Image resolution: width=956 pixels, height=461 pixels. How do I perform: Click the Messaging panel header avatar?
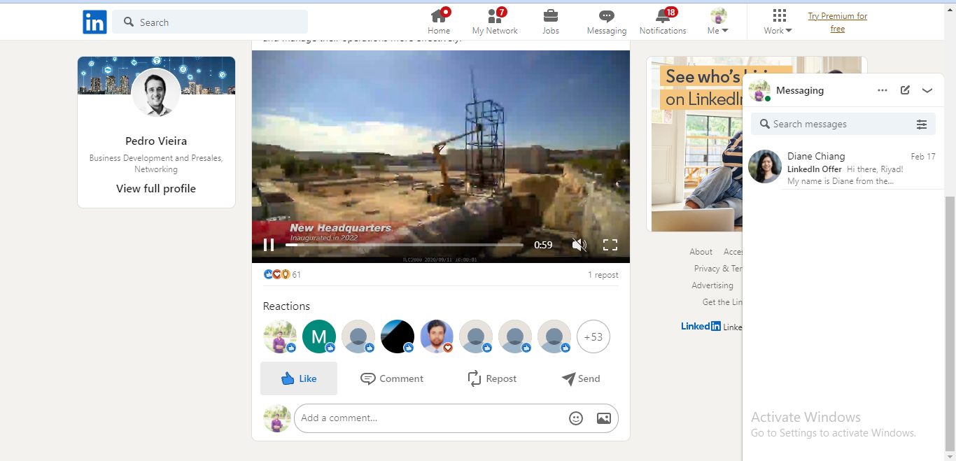[759, 90]
